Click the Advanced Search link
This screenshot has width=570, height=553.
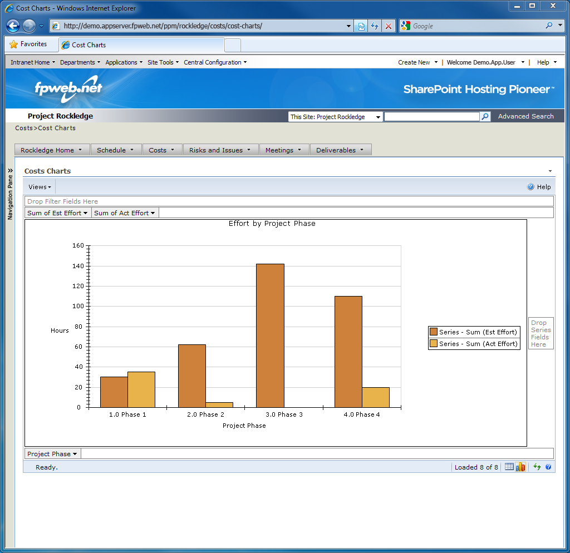tap(525, 116)
